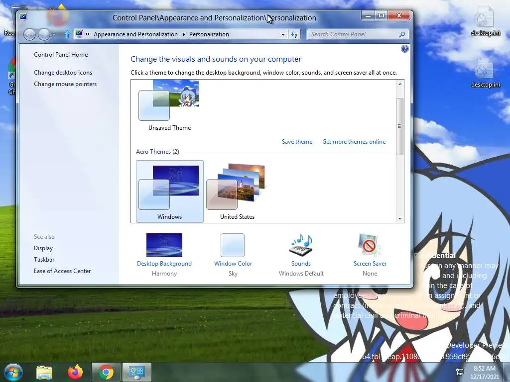Click the Window Color text link

(233, 264)
